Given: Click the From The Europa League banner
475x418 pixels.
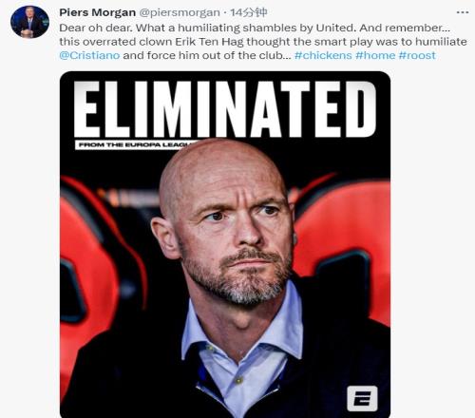Looking at the screenshot, I should 136,145.
